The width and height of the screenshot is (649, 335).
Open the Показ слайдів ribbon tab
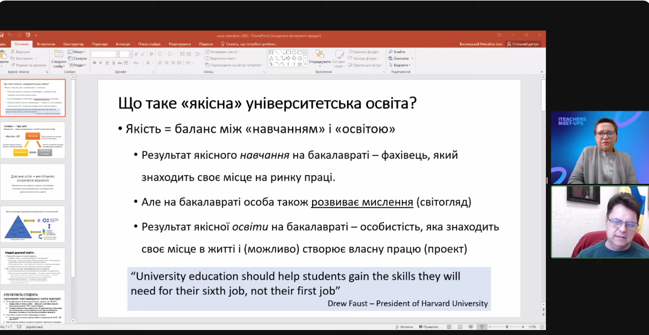click(x=150, y=44)
